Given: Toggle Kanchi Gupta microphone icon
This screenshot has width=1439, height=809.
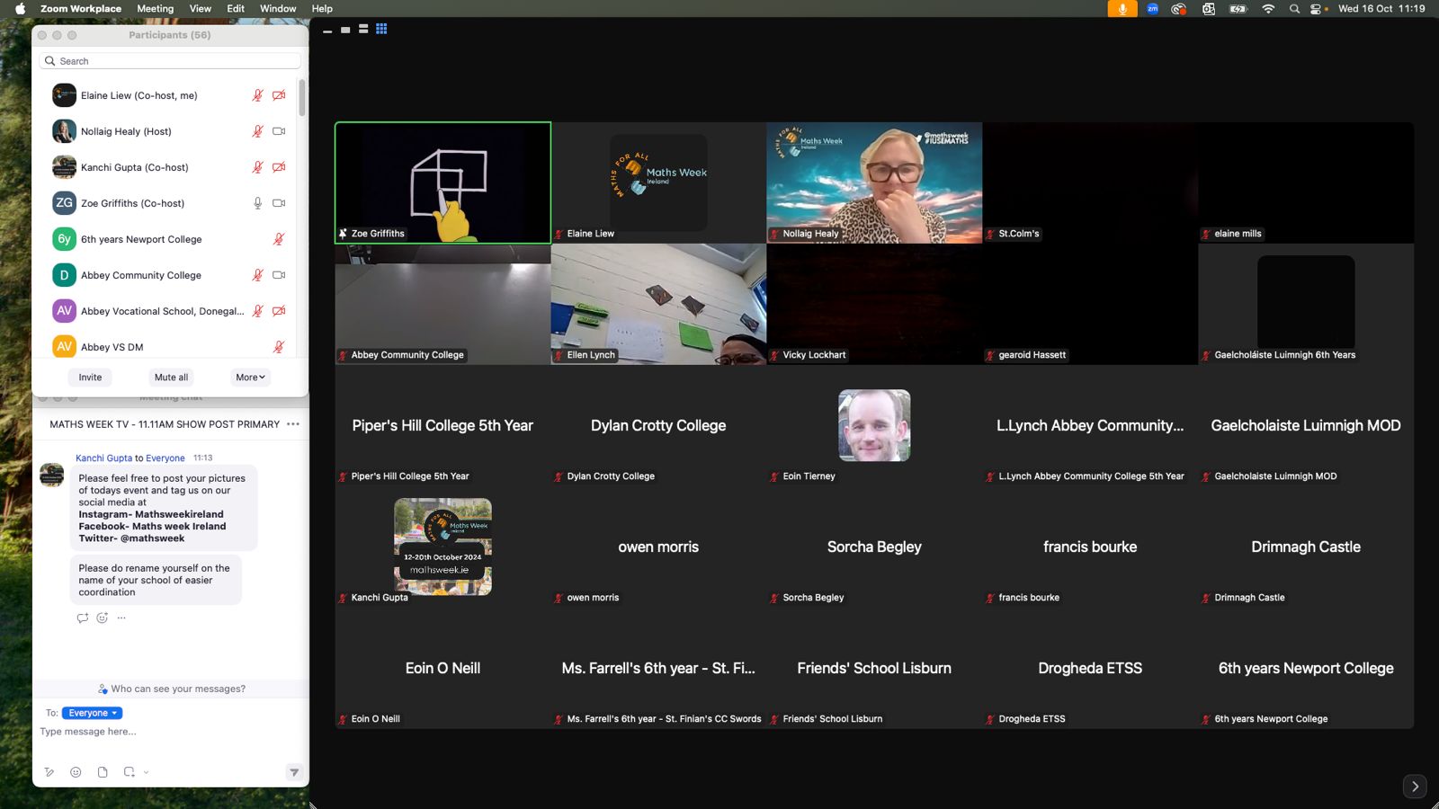Looking at the screenshot, I should [257, 167].
